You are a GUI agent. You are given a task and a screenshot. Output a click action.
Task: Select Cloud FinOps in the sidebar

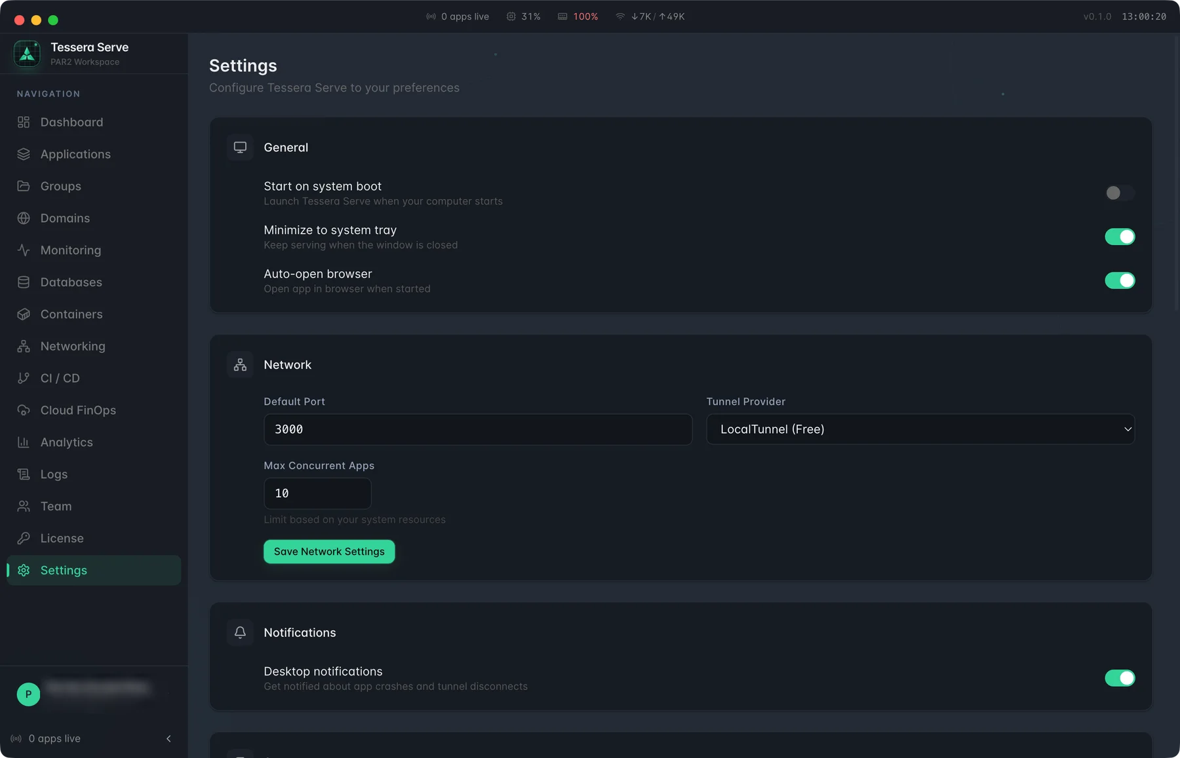[x=94, y=410]
